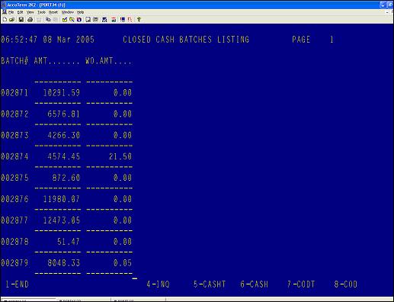The image size is (394, 302).
Task: Click the Help question mark icon
Action: (x=139, y=20)
